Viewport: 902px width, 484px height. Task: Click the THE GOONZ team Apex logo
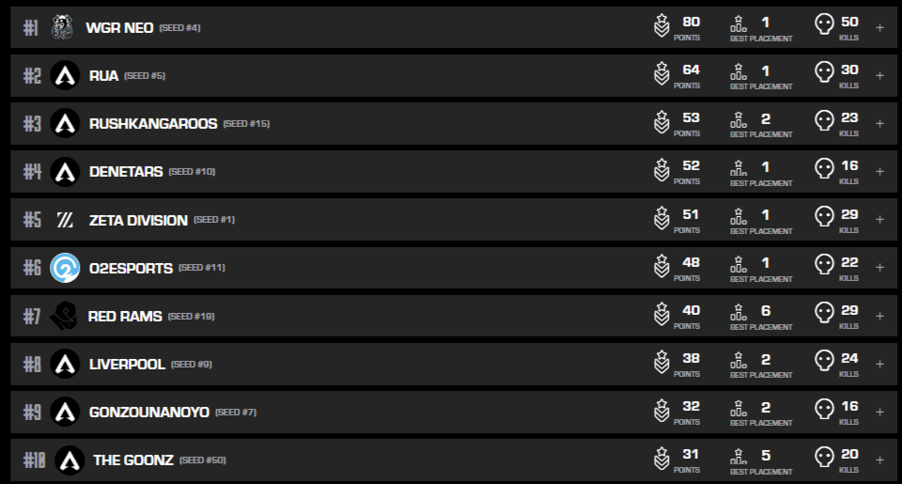[x=70, y=460]
